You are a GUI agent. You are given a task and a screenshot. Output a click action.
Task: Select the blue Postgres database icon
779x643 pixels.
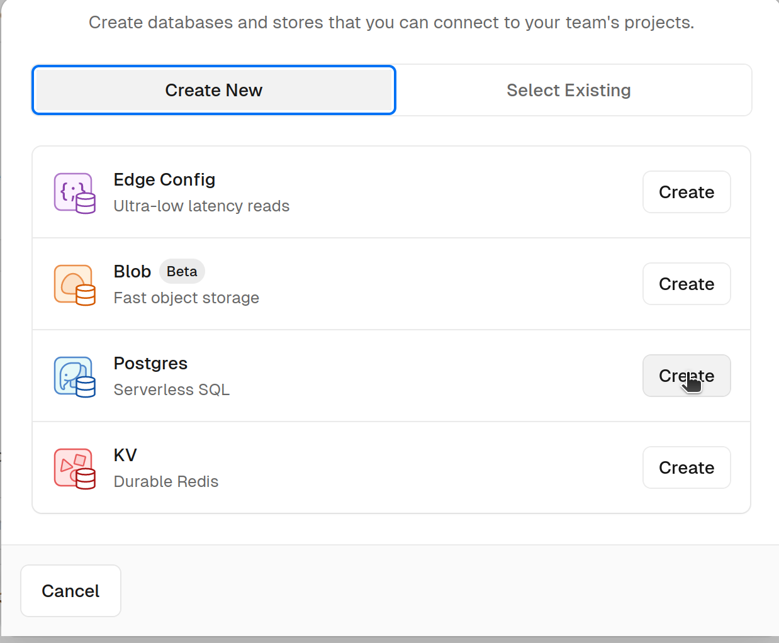[74, 376]
